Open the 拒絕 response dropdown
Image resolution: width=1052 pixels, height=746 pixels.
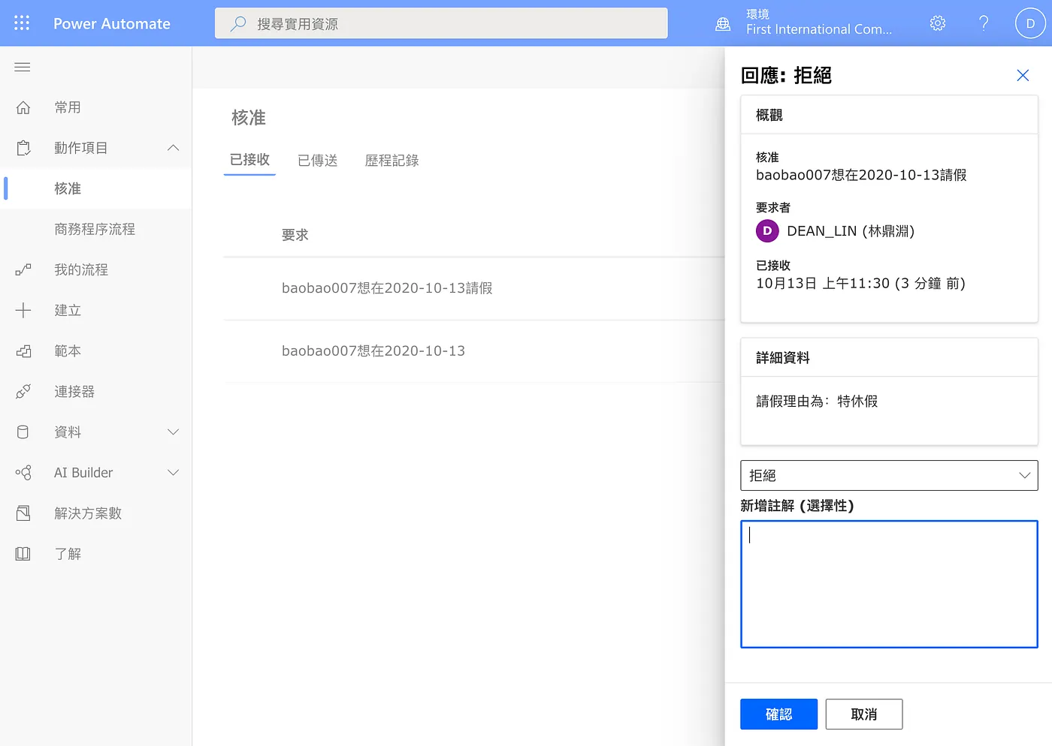[x=889, y=475]
